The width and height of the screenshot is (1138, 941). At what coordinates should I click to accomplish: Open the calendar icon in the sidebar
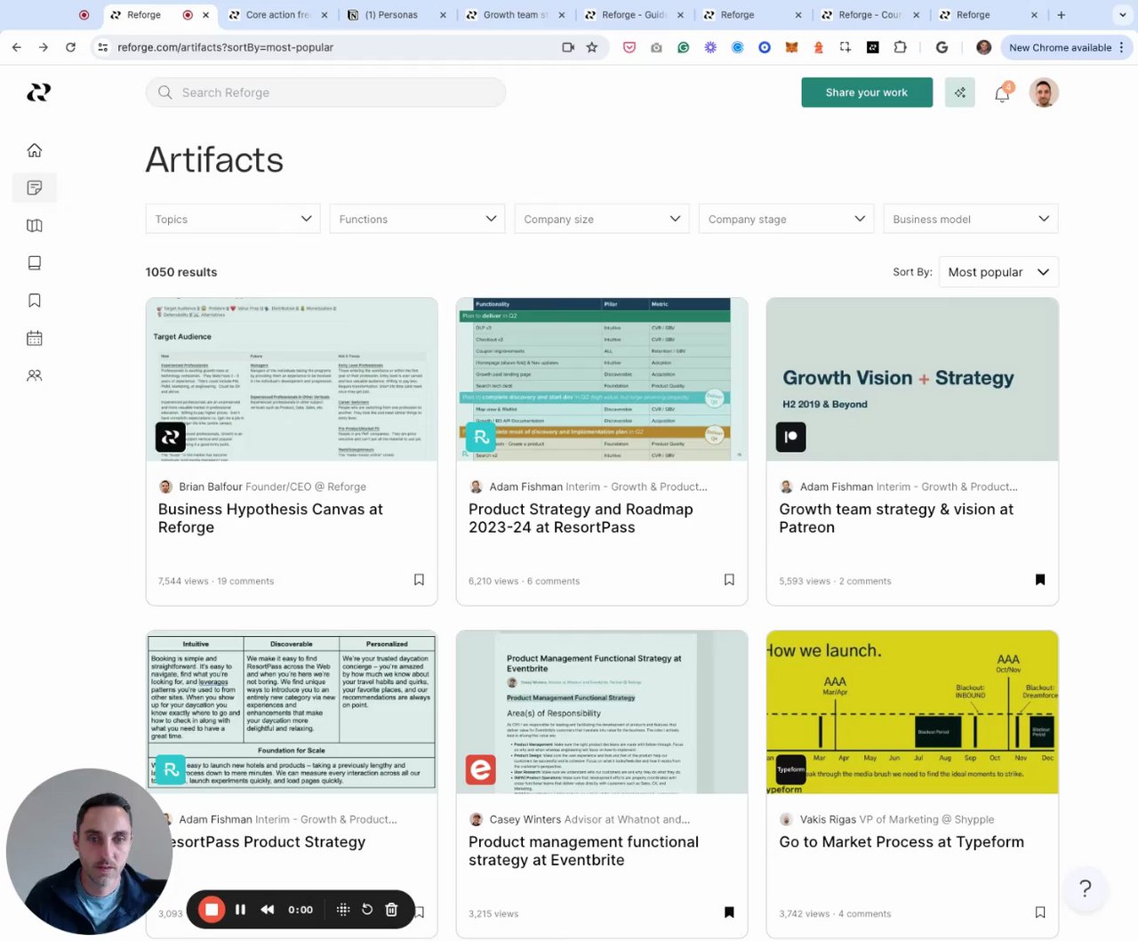tap(35, 338)
